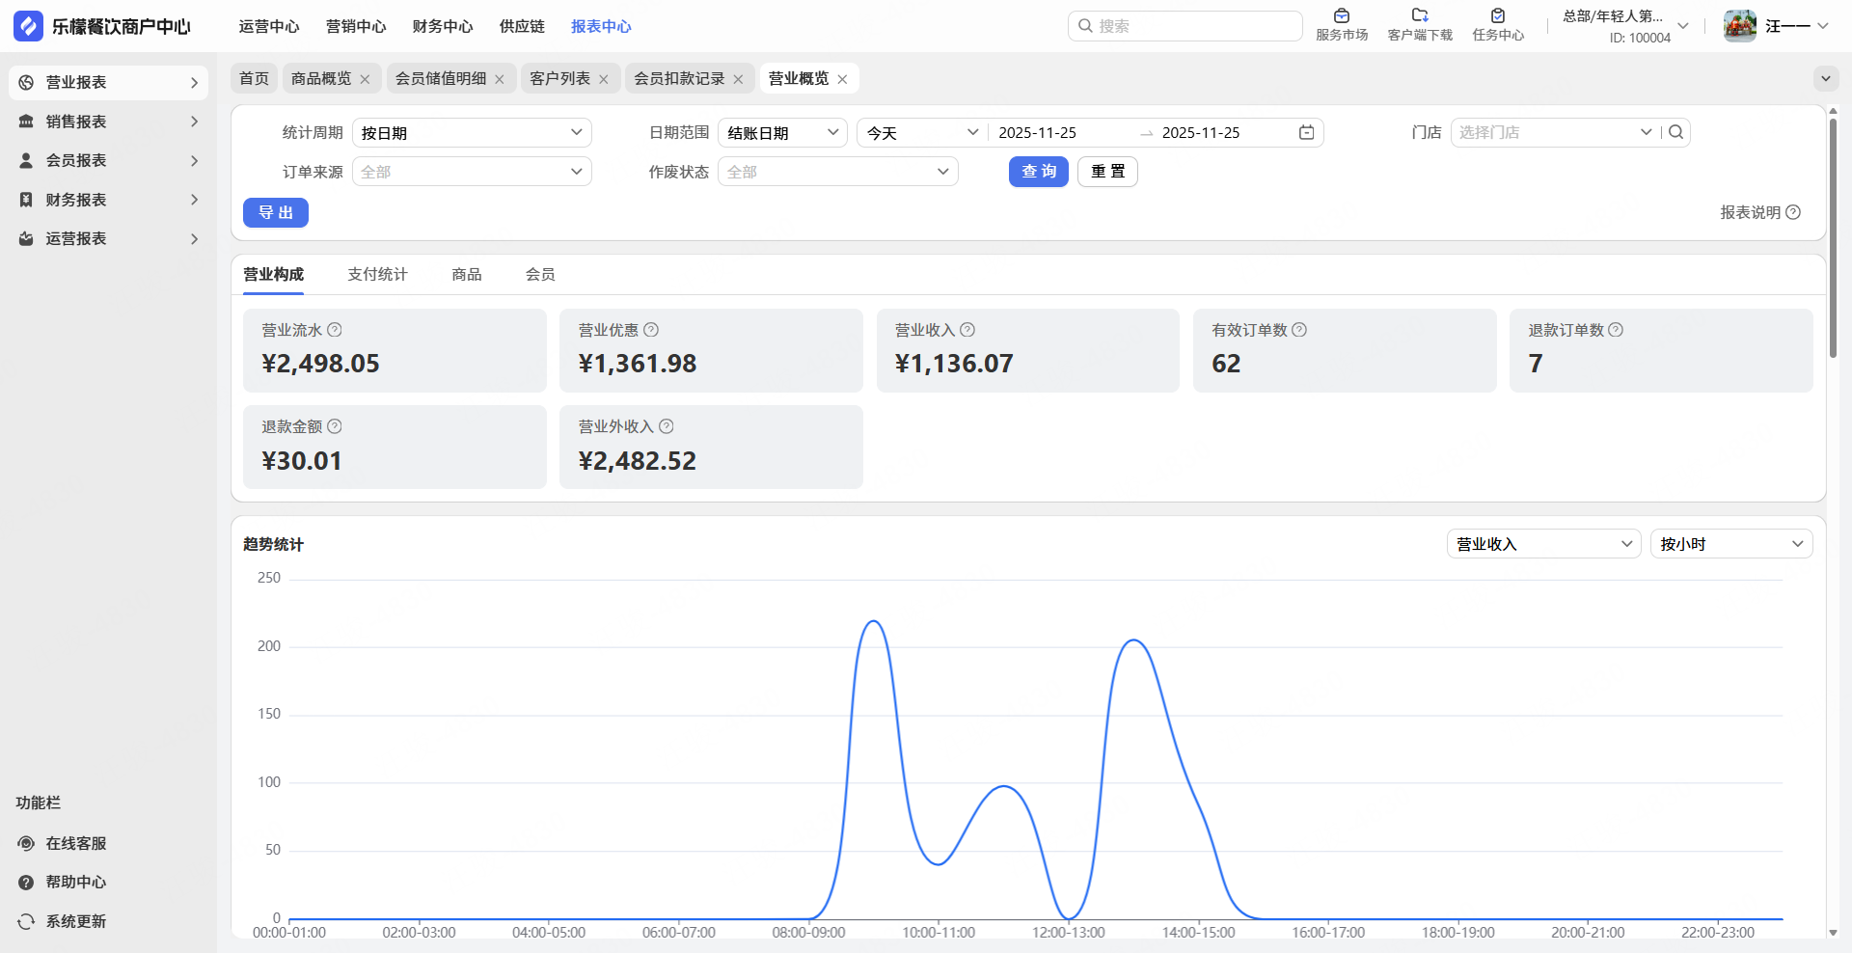Click the 乐檬餐饮商户中心 logo icon
The height and width of the screenshot is (953, 1852).
pos(28,26)
